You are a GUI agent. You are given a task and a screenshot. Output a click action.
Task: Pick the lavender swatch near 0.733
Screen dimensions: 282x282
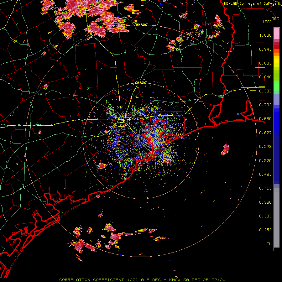pyautogui.click(x=277, y=99)
